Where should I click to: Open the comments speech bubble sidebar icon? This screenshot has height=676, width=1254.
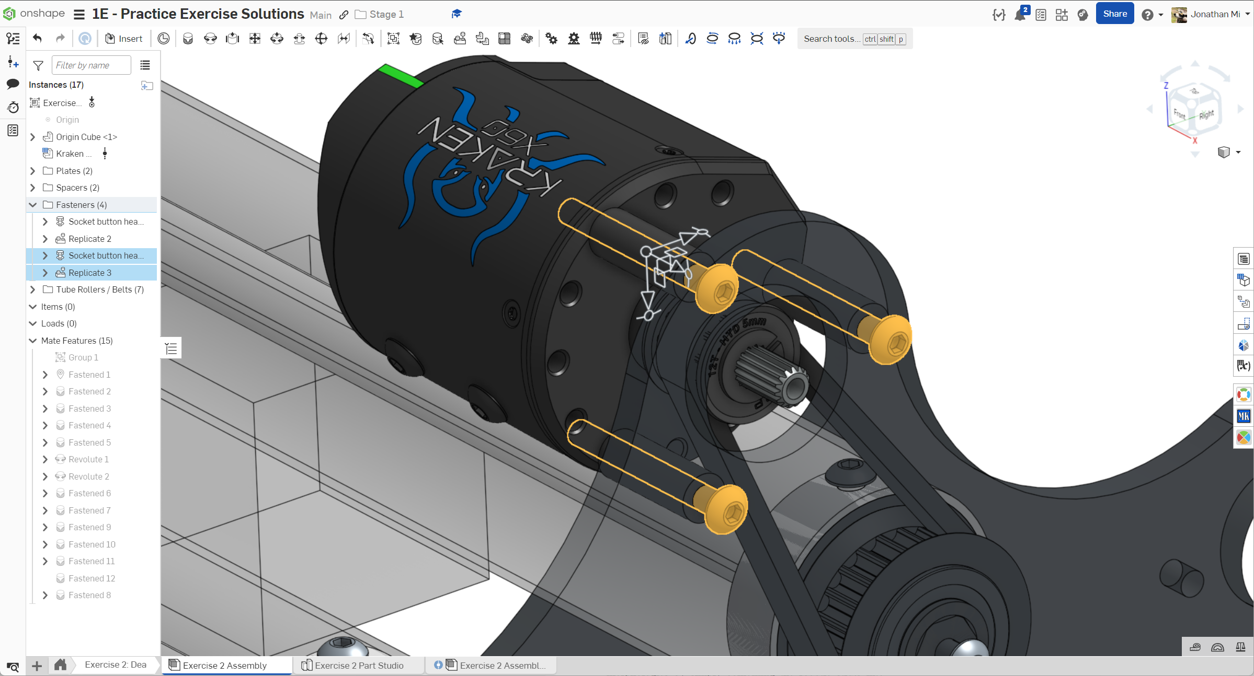point(13,84)
